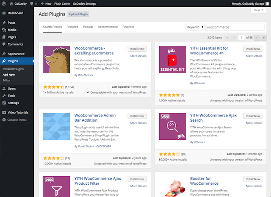Open Add New plugins submenu item
Viewport: 271px width, 197px height.
8,75
